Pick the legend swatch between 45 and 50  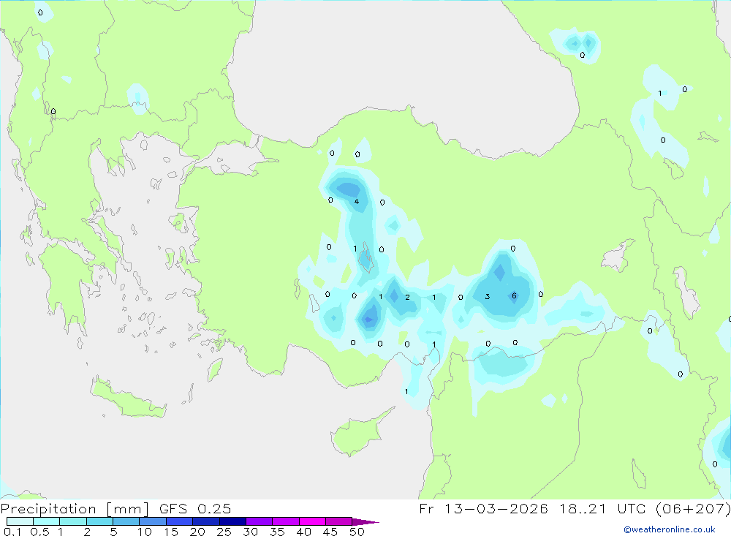[x=339, y=521]
